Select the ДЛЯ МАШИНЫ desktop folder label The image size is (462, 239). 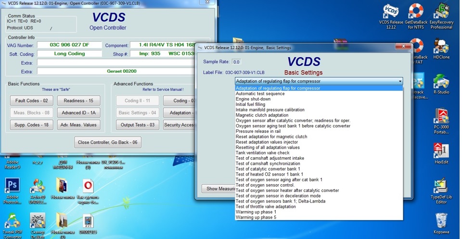click(x=62, y=164)
